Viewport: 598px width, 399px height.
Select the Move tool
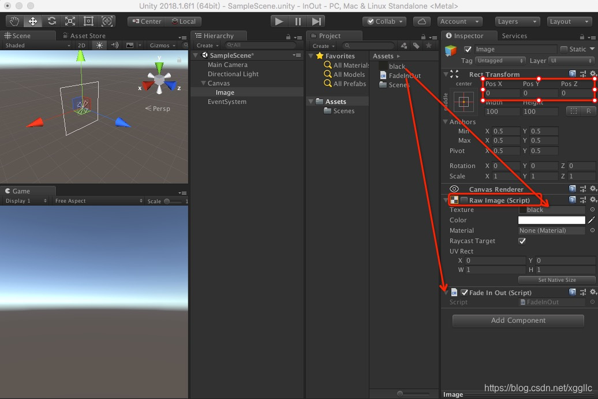(32, 21)
